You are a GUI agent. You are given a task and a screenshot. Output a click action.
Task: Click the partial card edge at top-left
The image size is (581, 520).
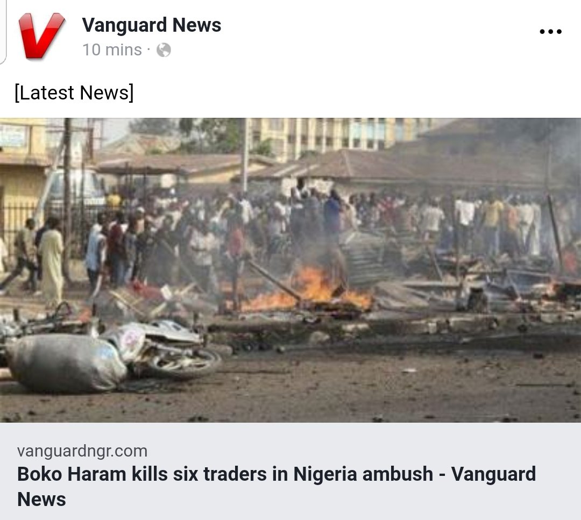3,32
